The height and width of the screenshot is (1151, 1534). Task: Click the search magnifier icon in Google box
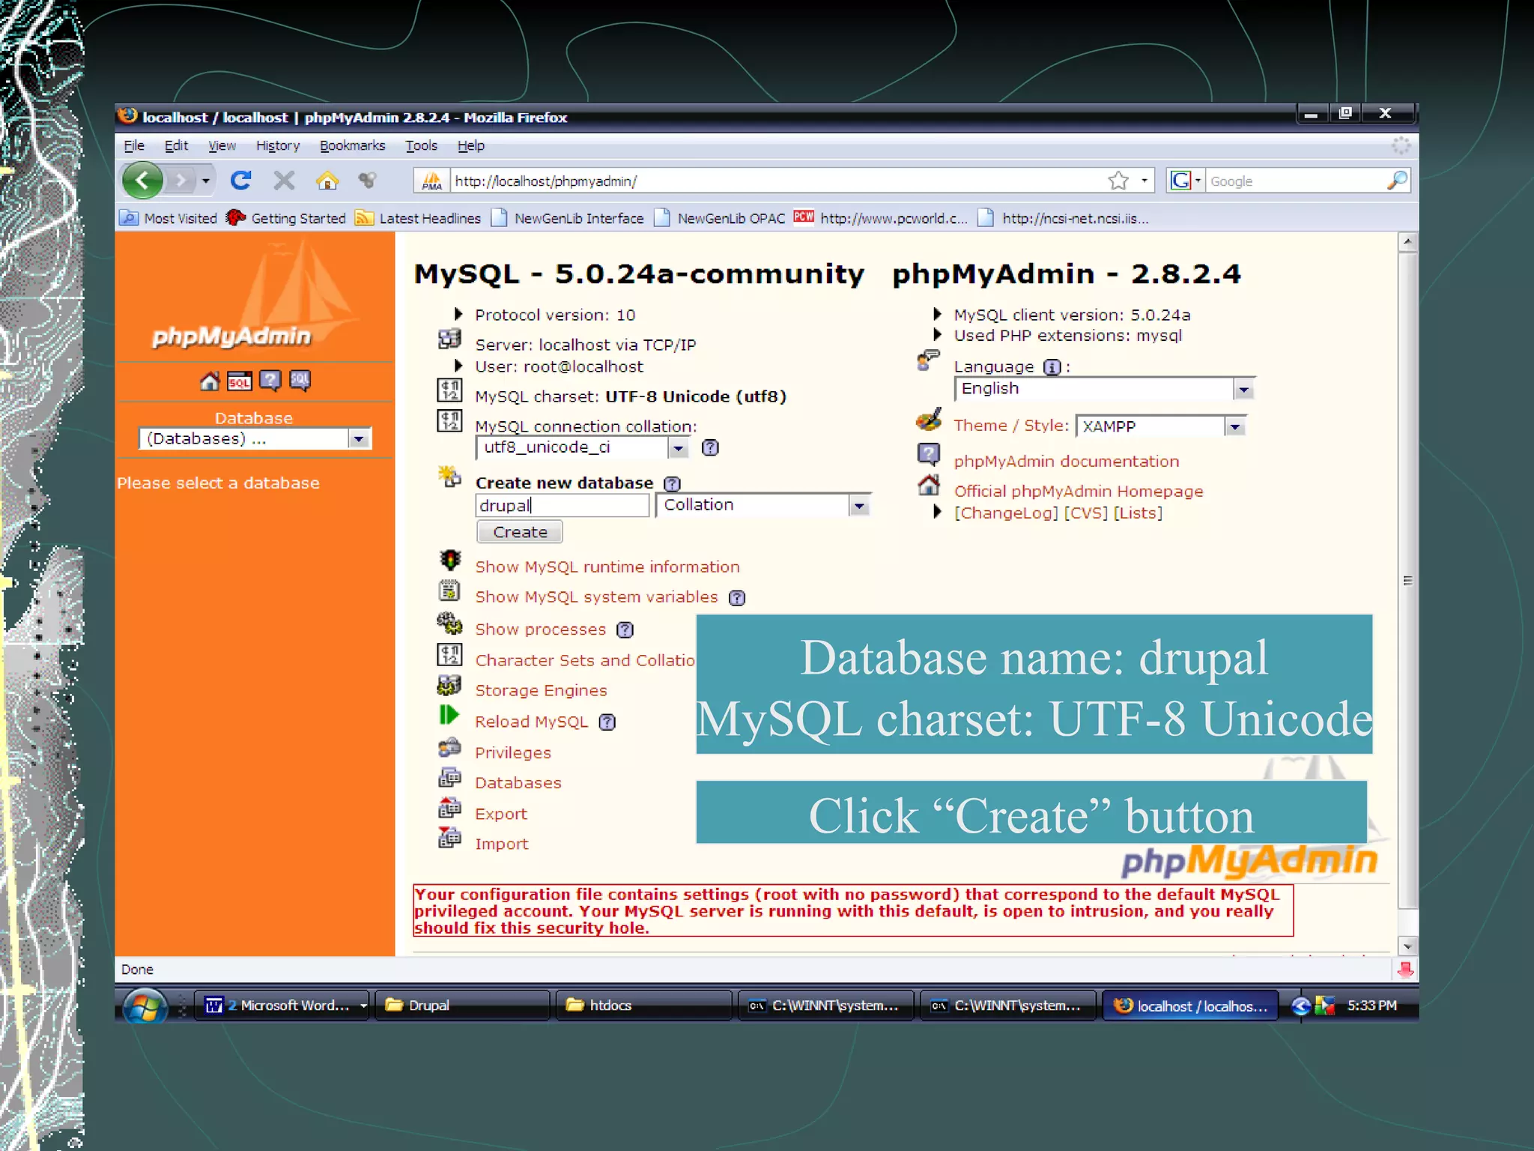click(x=1397, y=181)
